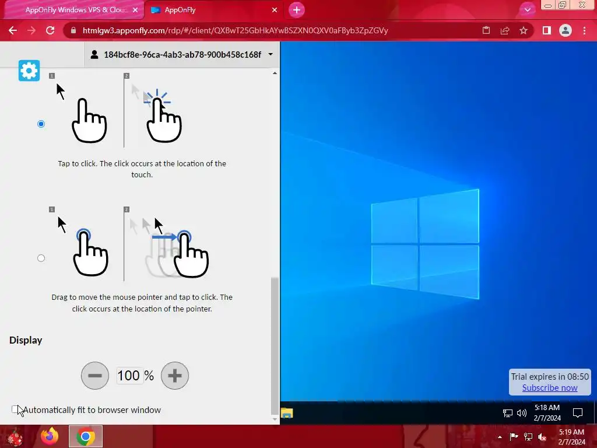Screen dimensions: 597x448
Task: Click the tap to click description text
Action: click(x=142, y=169)
